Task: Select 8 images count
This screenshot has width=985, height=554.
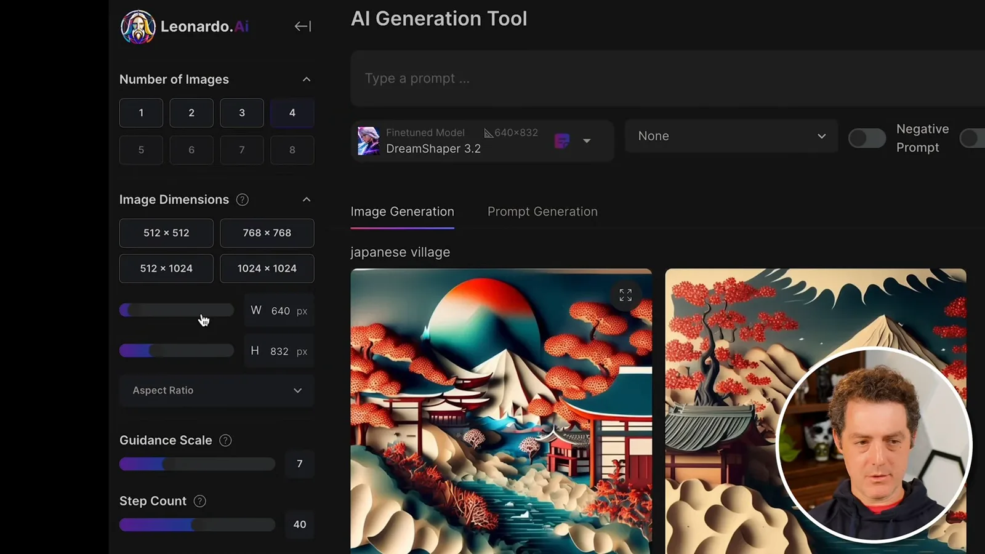Action: tap(292, 150)
